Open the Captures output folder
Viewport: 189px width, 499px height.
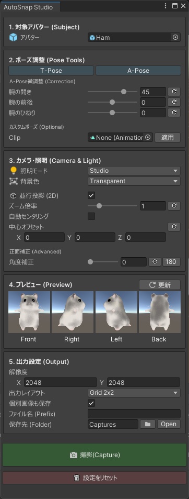(169, 424)
